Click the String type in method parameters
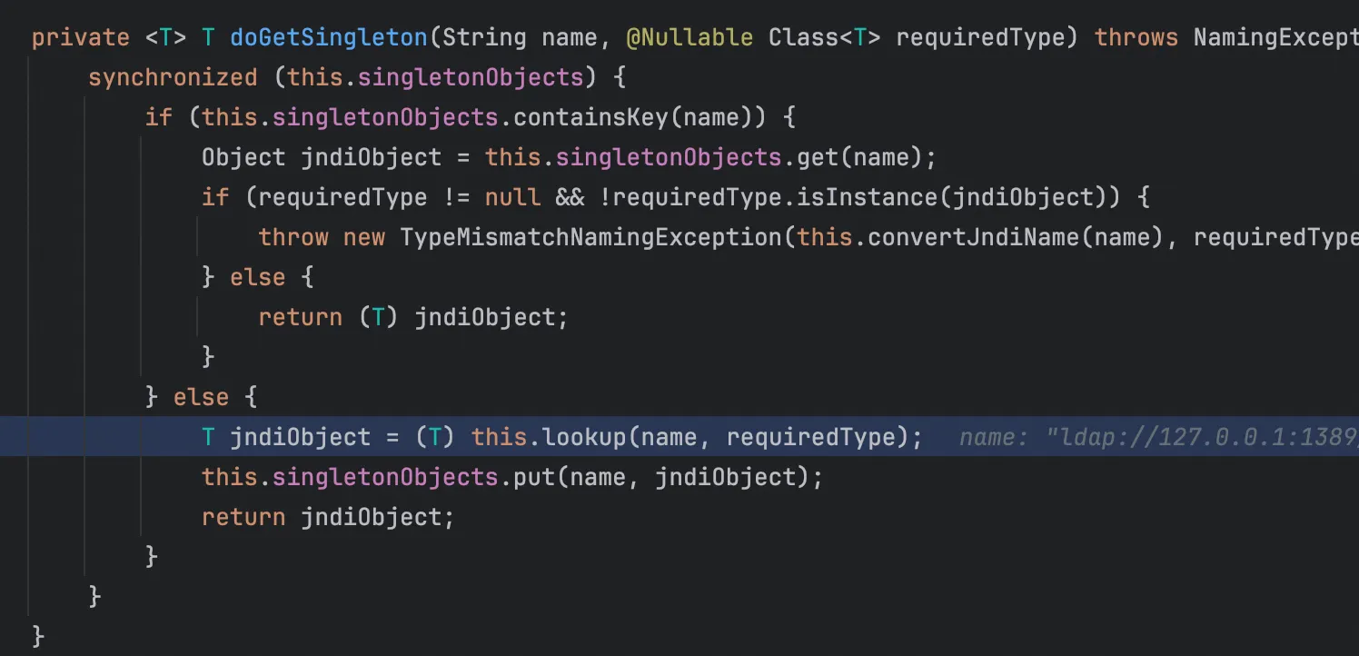The height and width of the screenshot is (656, 1359). click(x=483, y=37)
